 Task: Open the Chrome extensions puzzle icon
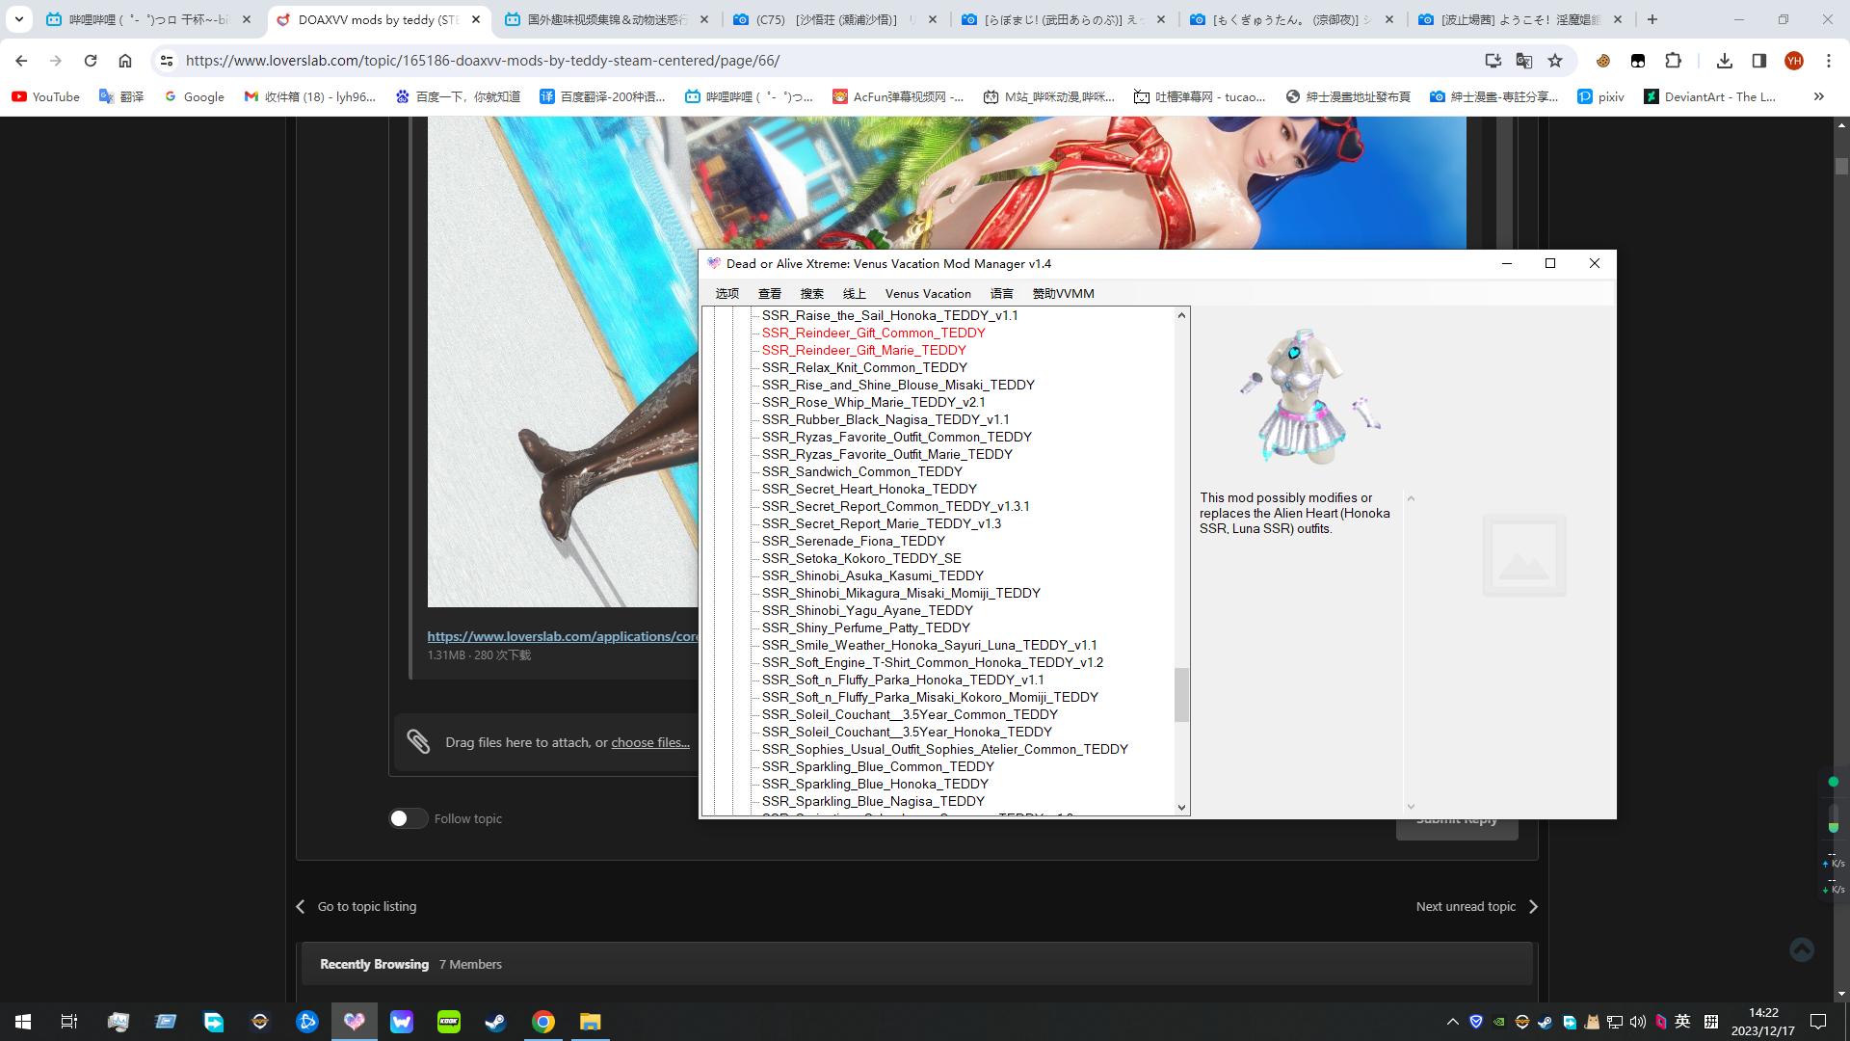tap(1673, 61)
